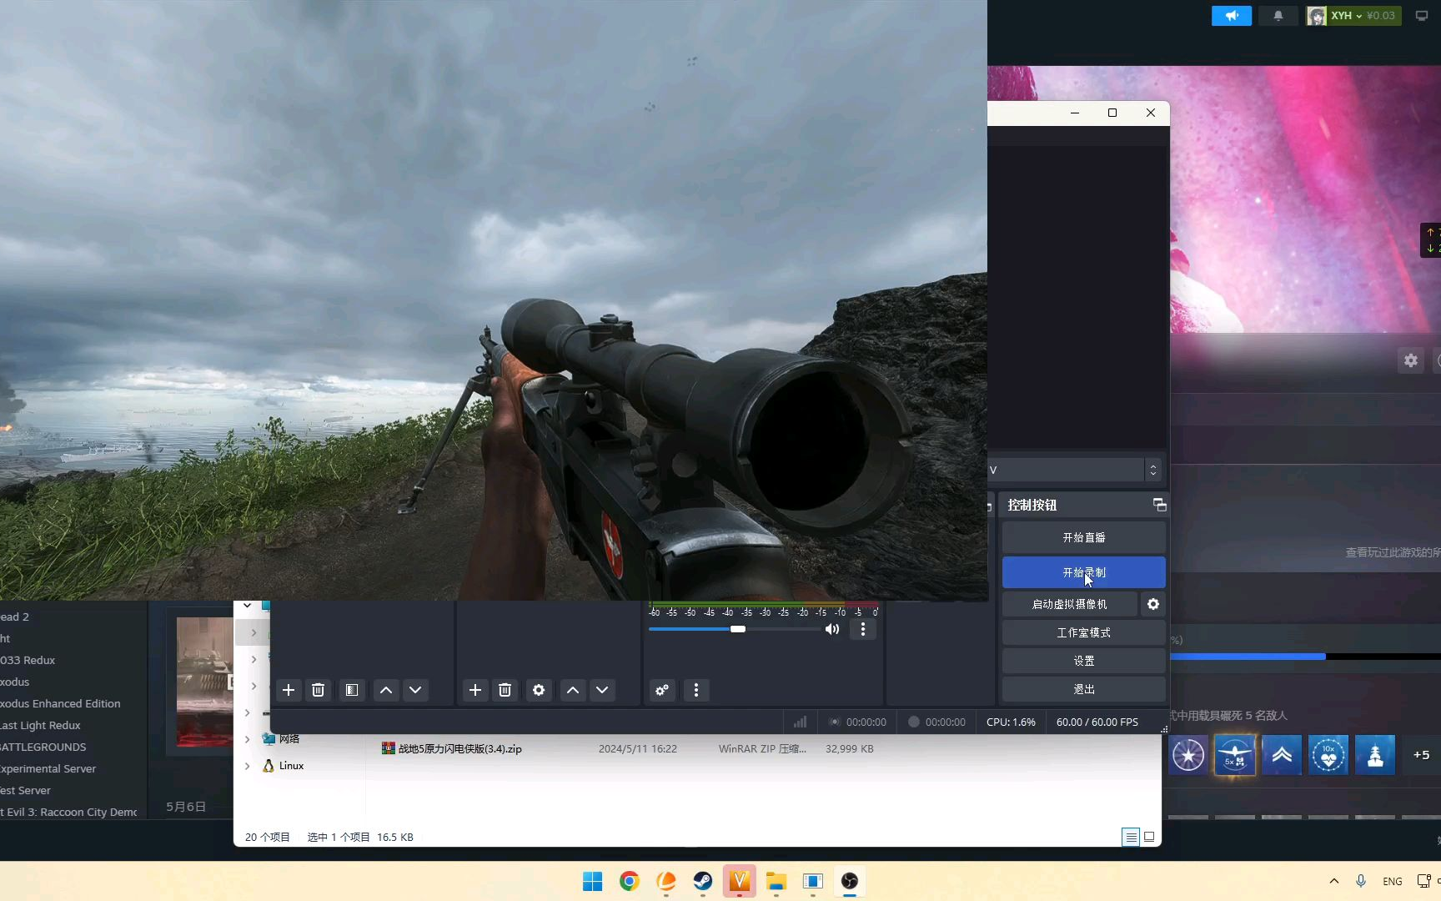Open advanced audio properties gears icon
Screen dimensions: 1441x901
pos(662,690)
